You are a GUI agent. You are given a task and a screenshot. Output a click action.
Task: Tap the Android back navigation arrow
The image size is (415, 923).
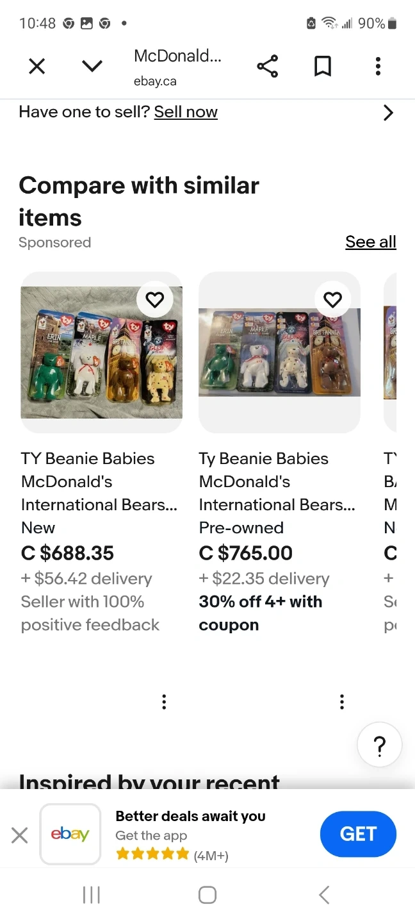pos(324,895)
